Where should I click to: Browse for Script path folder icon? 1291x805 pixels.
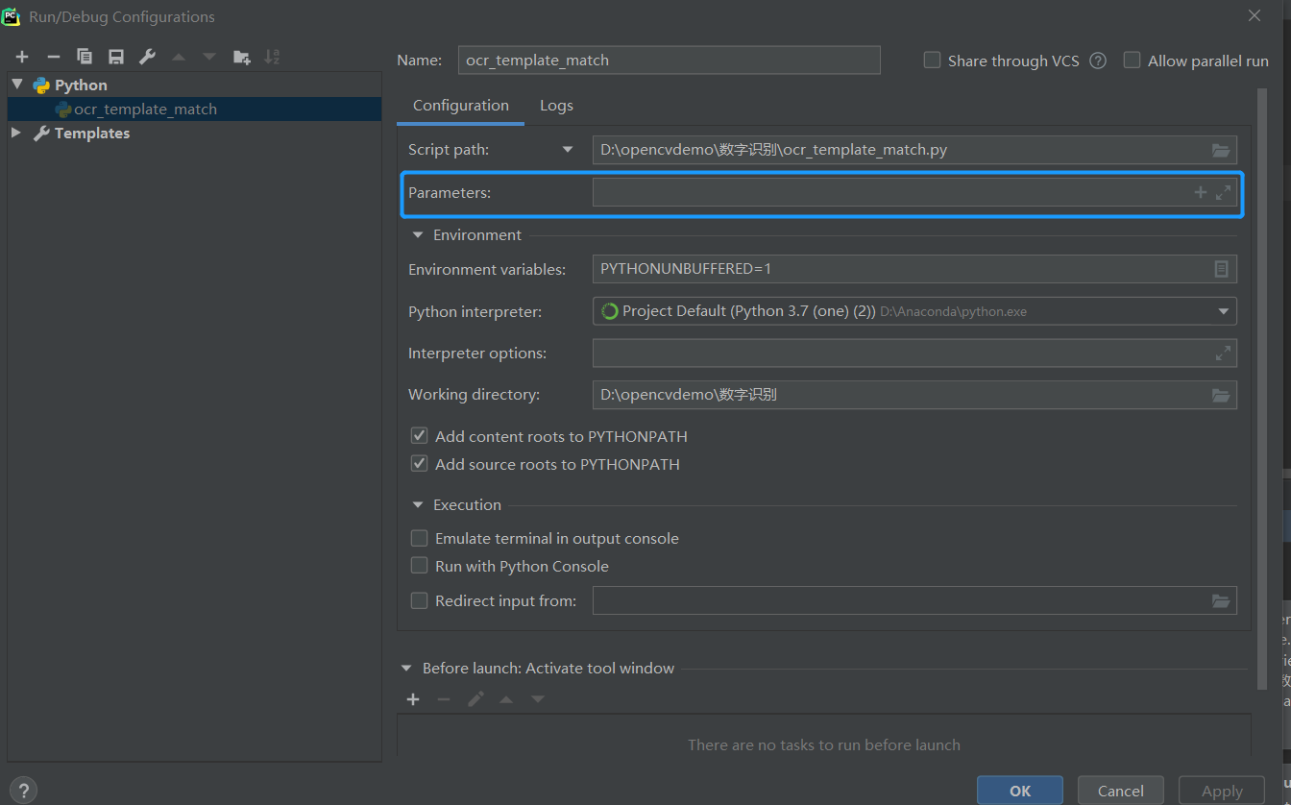click(1221, 150)
